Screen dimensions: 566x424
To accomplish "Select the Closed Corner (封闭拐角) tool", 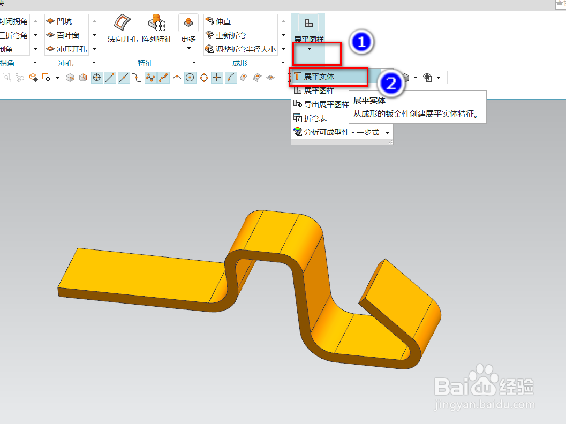I will (14, 21).
